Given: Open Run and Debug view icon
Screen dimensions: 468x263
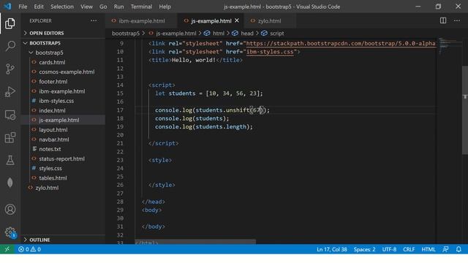Looking at the screenshot, I should pyautogui.click(x=10, y=92).
